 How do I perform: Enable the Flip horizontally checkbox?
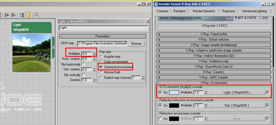(x=84, y=64)
